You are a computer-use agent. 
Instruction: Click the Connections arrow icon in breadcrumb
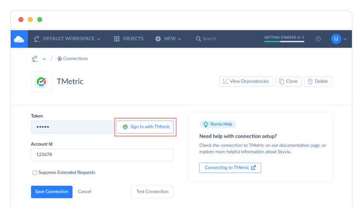[x=59, y=59]
